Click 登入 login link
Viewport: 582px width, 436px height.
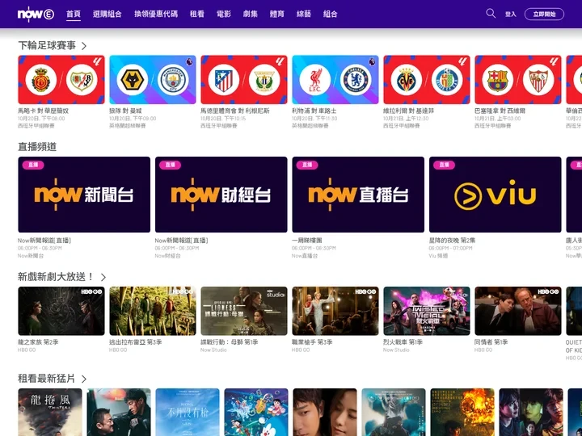(x=511, y=15)
